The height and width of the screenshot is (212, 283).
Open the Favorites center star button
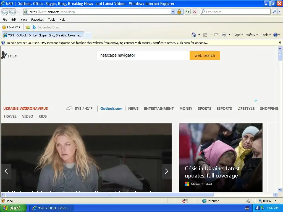(11, 27)
